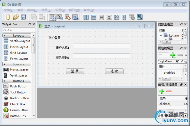Open the 文件(F) menu

(9, 10)
